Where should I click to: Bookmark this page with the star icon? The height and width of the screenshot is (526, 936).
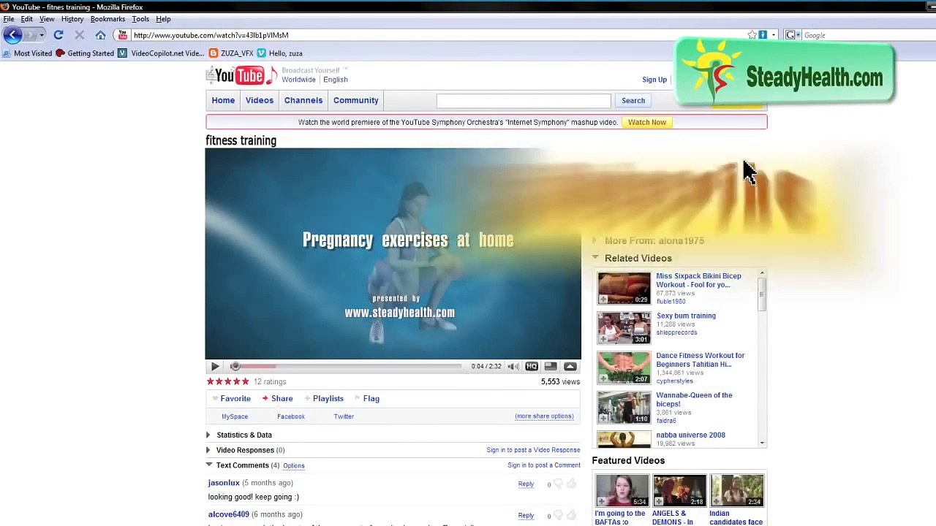tap(752, 35)
